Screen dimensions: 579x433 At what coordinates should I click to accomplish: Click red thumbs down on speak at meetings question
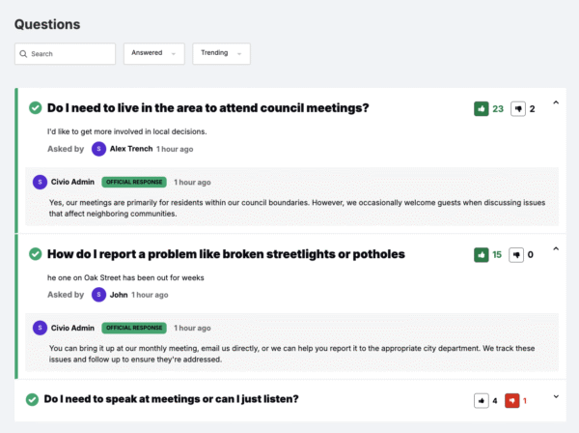pyautogui.click(x=511, y=400)
